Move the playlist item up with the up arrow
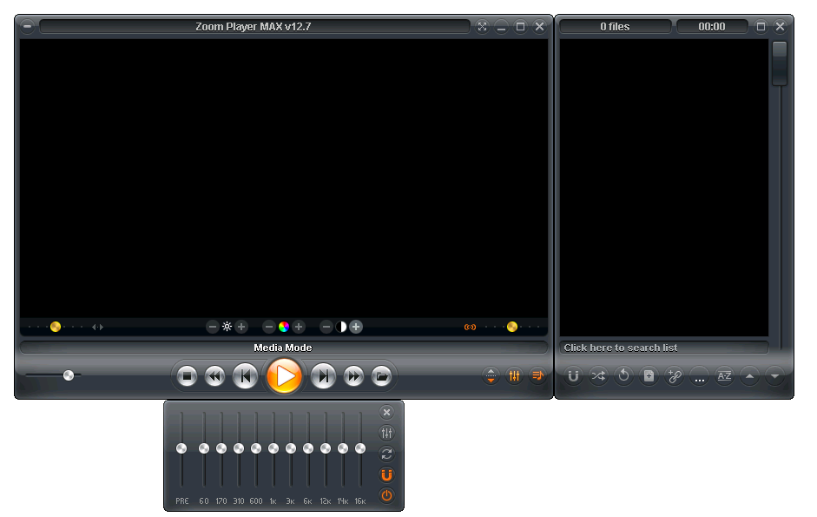The image size is (817, 517). click(x=749, y=375)
